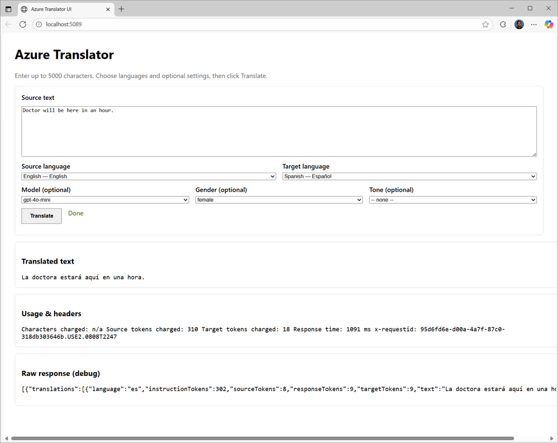
Task: Click the 'Enter up to 5000 characters' instruction text
Action: 141,76
